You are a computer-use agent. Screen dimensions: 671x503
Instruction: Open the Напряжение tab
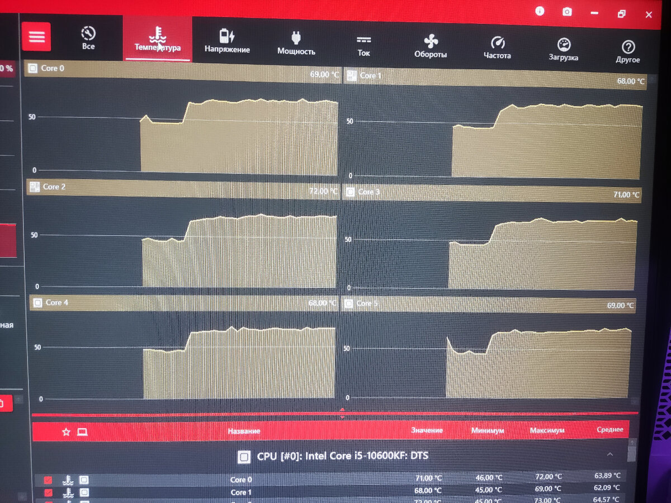(x=227, y=41)
